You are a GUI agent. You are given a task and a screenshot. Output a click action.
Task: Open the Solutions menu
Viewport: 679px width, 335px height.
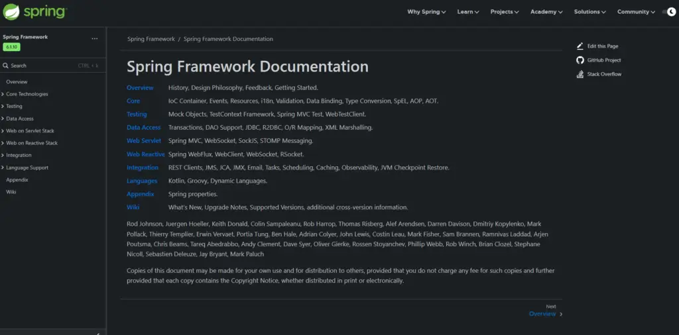pos(589,12)
